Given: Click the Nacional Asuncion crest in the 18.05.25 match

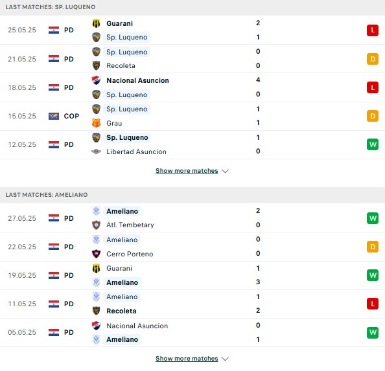Looking at the screenshot, I should 96,80.
